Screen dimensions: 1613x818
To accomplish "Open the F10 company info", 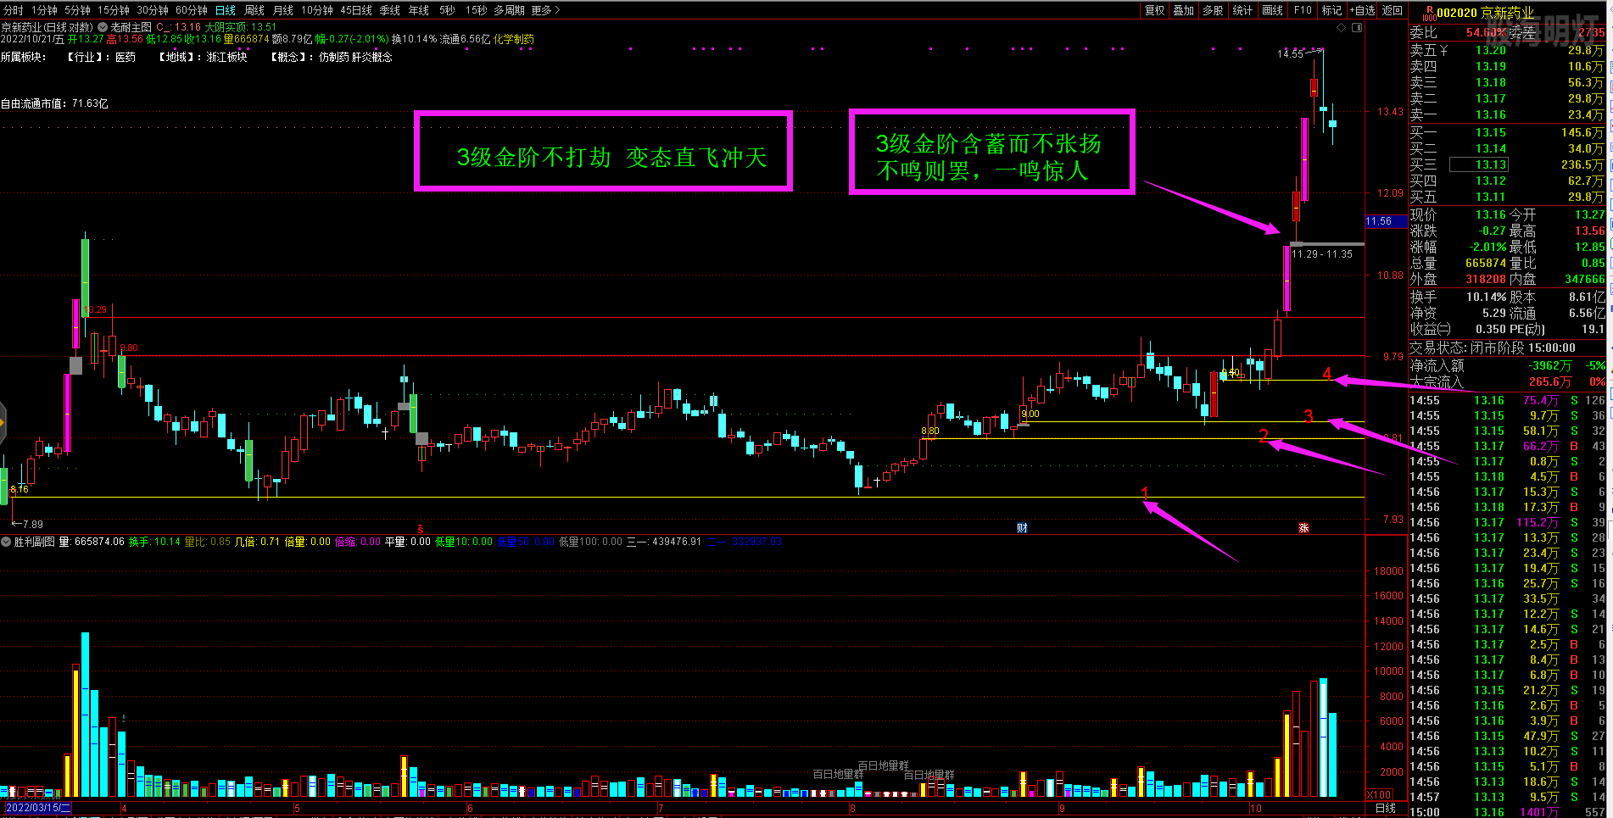I will (x=1303, y=10).
